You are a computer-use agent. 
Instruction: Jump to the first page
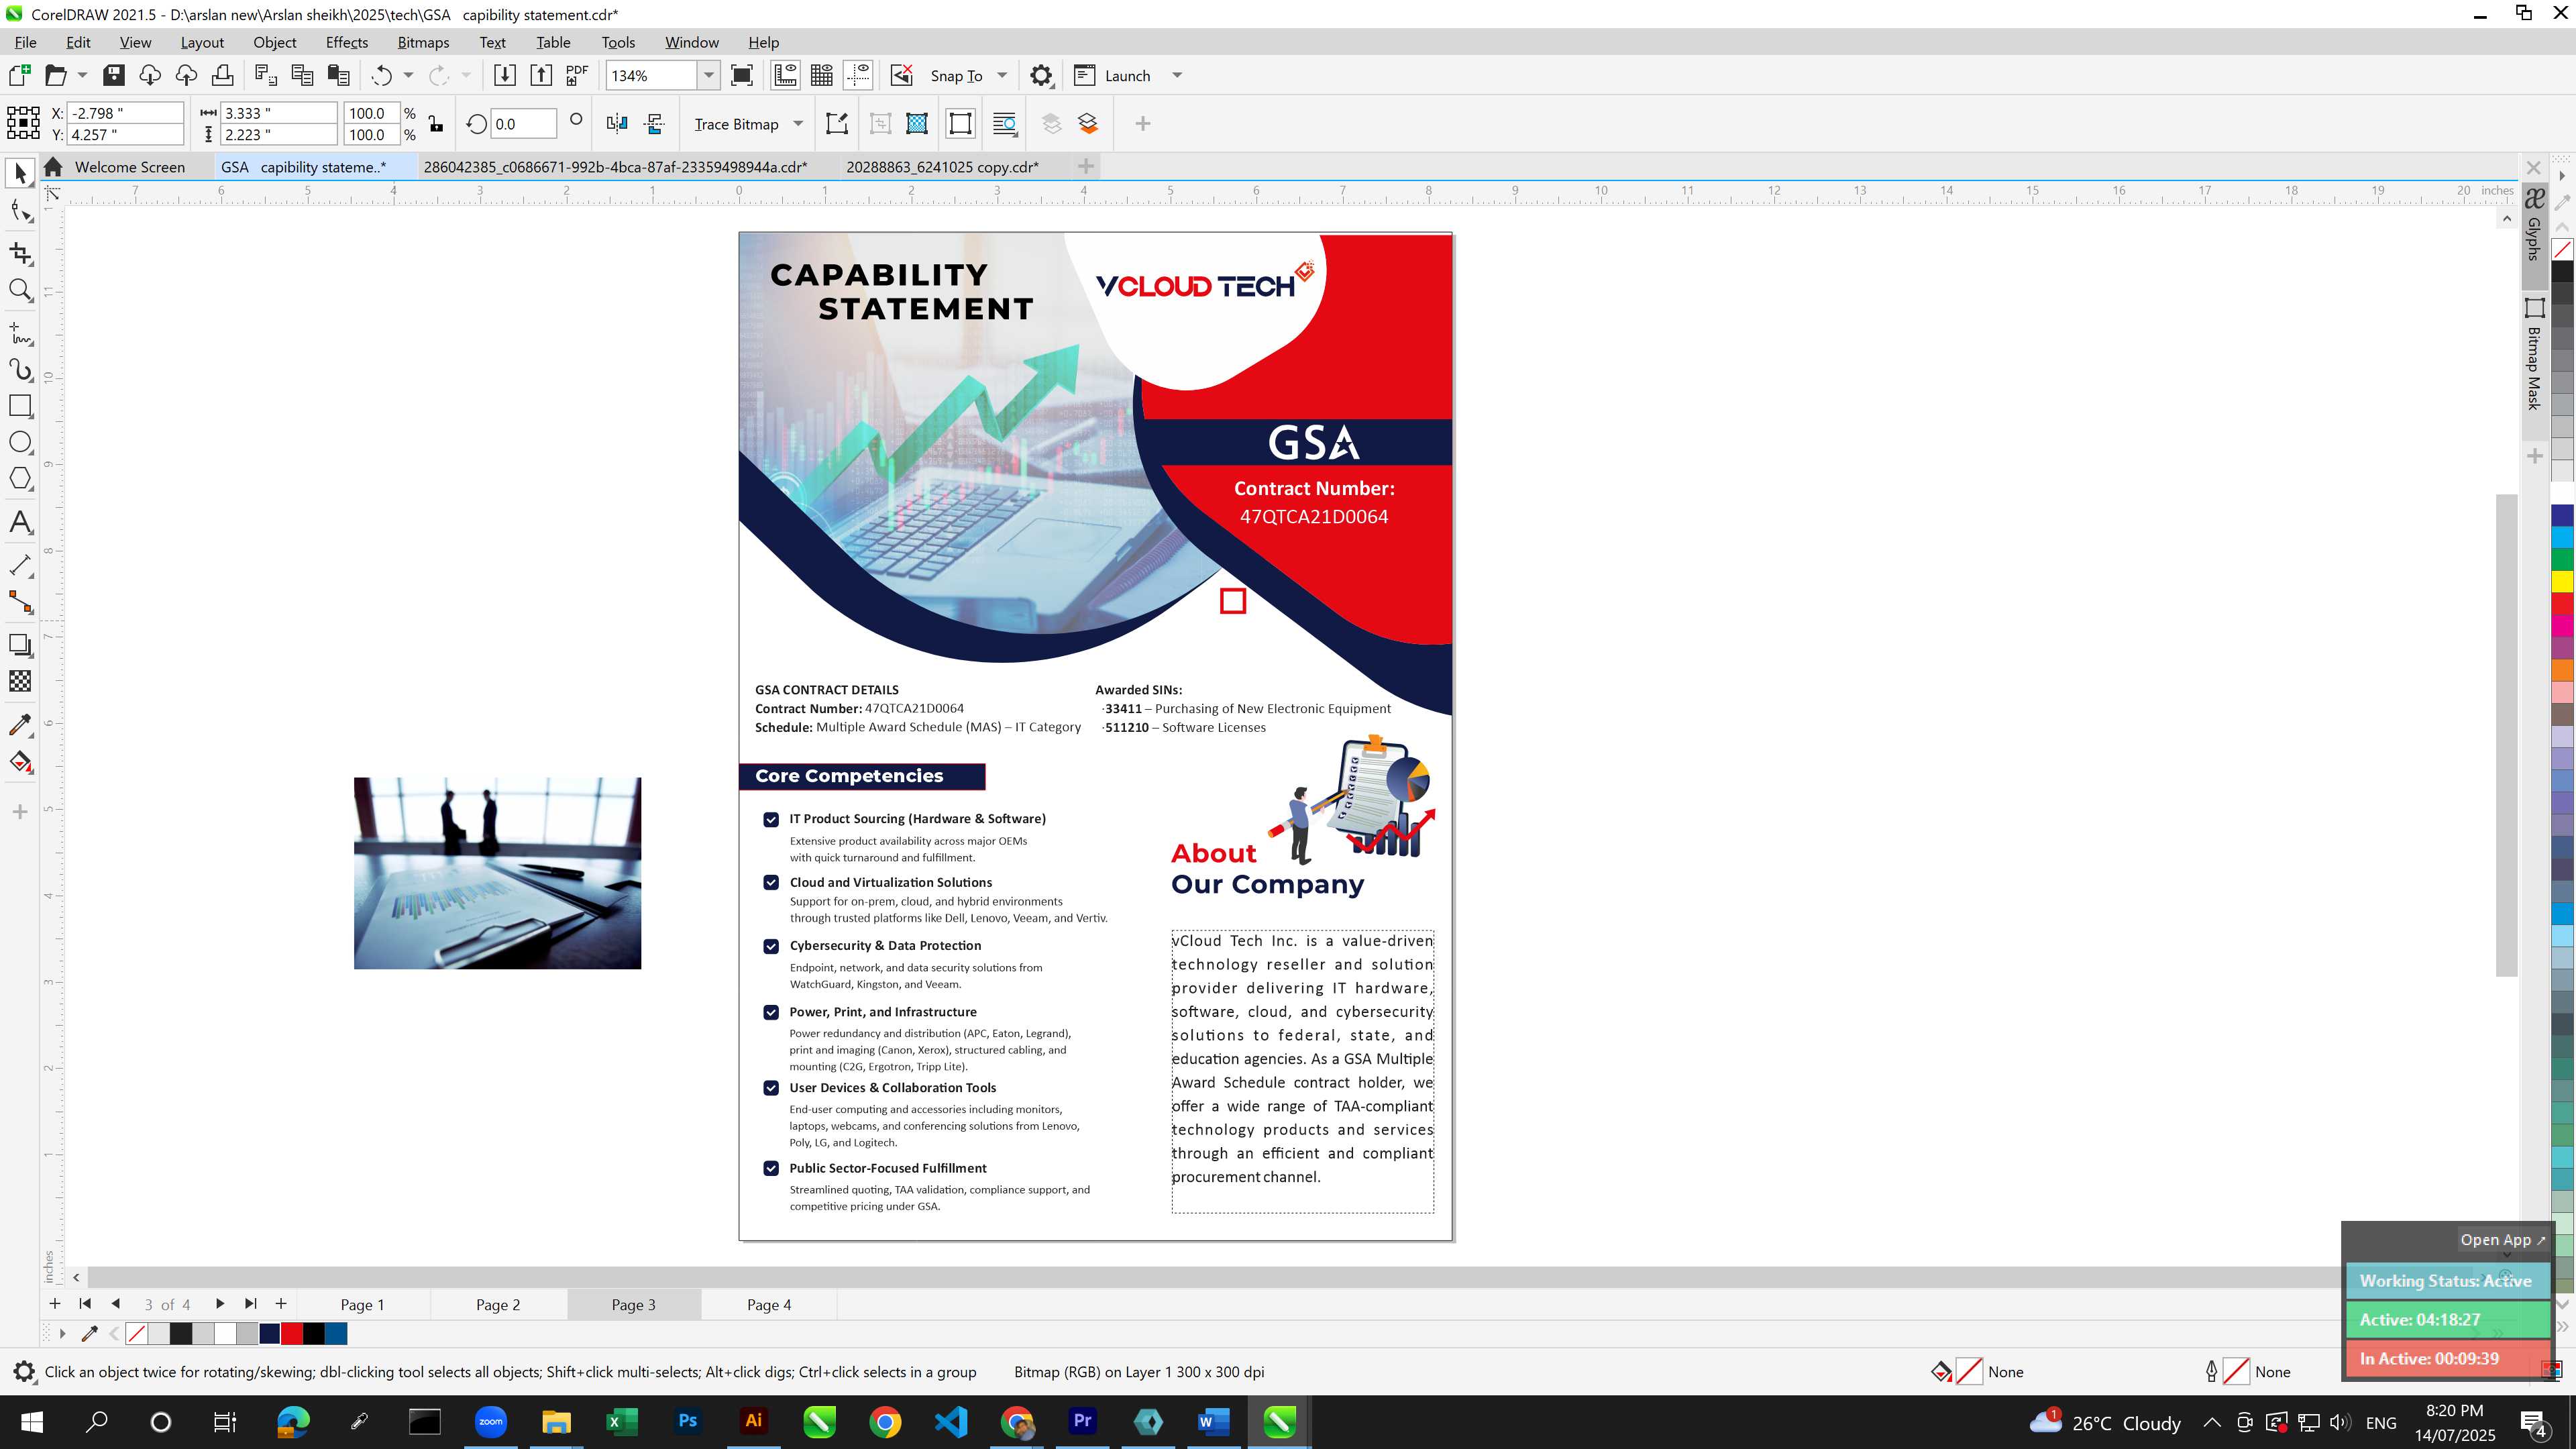(x=85, y=1304)
